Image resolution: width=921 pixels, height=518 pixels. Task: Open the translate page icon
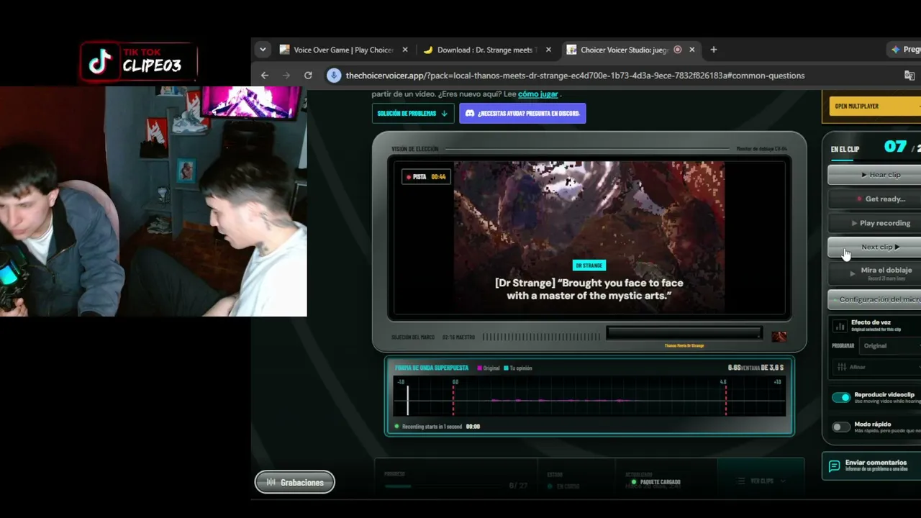point(909,76)
